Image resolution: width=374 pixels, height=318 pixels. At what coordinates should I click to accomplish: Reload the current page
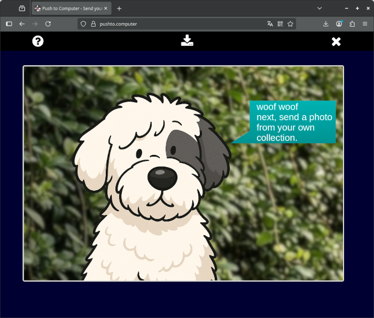tap(48, 24)
